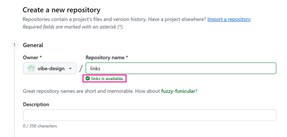287x137 pixels.
Task: Use the fuzzy-funicular suggested name
Action: (x=178, y=91)
